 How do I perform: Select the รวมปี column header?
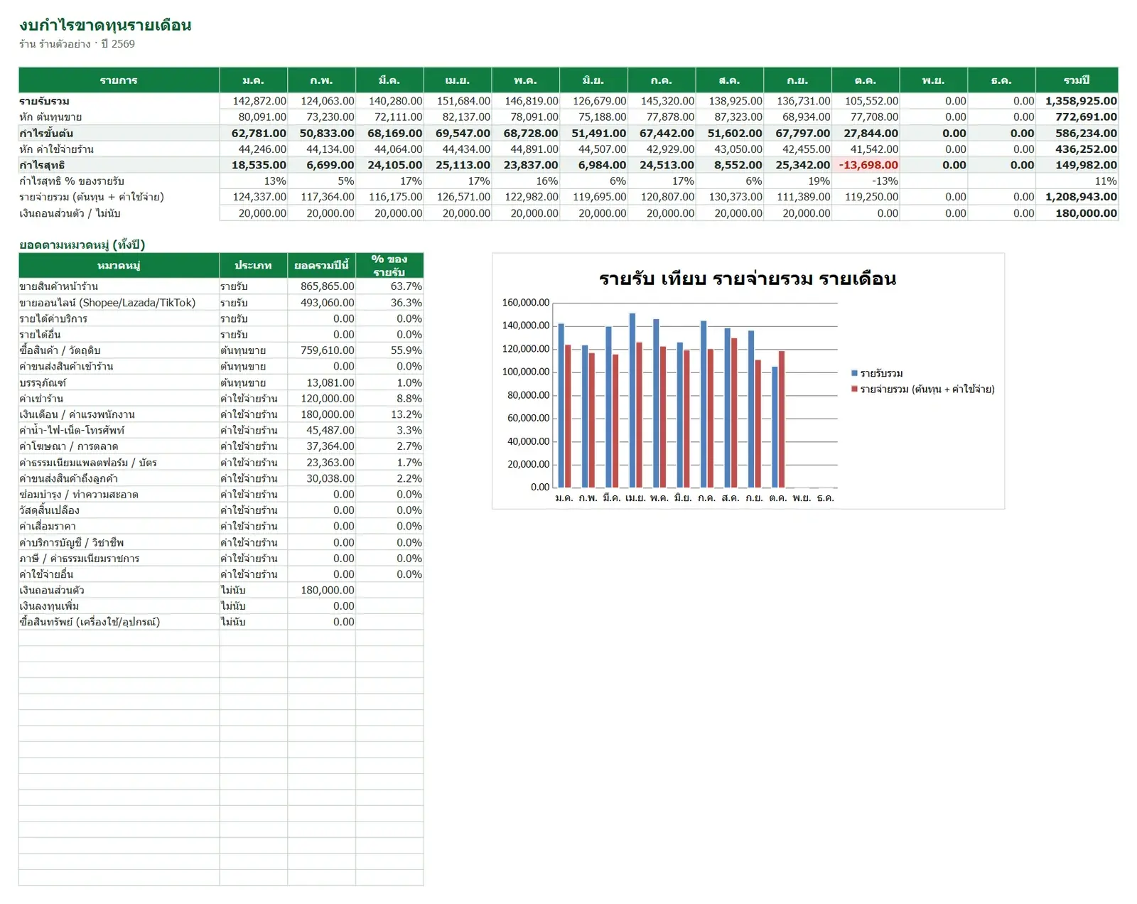click(1077, 80)
